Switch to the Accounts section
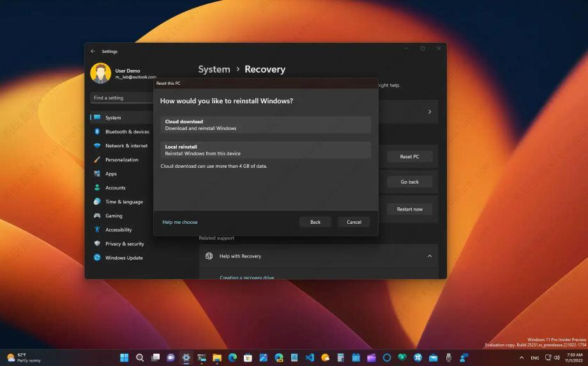 [115, 187]
